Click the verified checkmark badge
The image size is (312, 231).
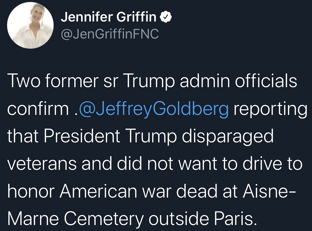coord(166,18)
